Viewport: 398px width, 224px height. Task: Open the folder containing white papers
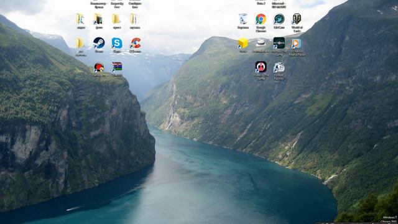(134, 19)
